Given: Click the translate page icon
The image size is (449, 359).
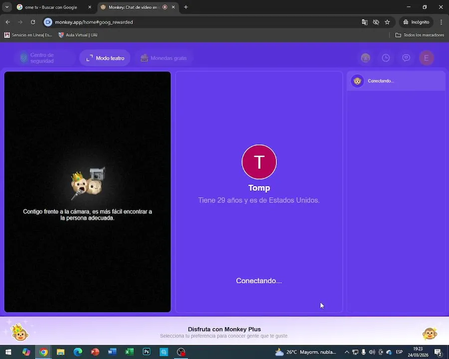Looking at the screenshot, I should coord(365,22).
